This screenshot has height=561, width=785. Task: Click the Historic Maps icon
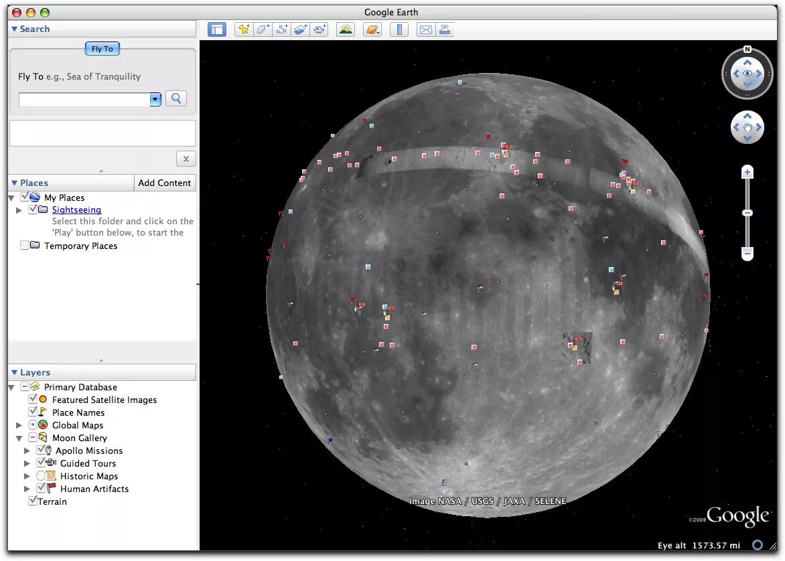tap(51, 475)
